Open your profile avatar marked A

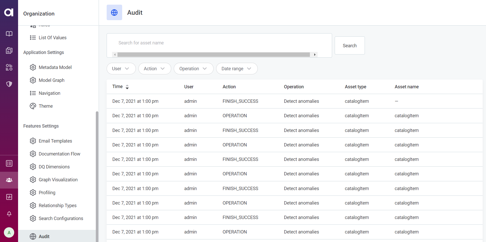[9, 232]
